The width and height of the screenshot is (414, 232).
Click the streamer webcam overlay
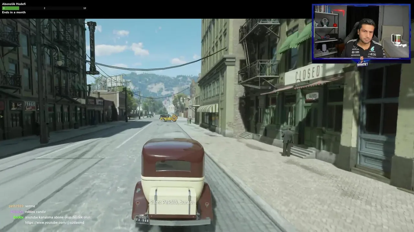pos(361,31)
